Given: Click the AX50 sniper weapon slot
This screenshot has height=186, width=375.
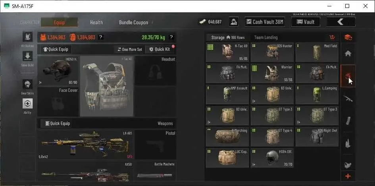Looking at the screenshot, I should click(x=86, y=171).
